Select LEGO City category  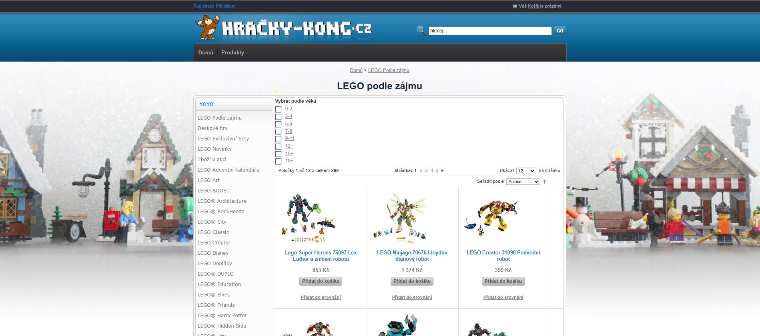[x=212, y=222]
